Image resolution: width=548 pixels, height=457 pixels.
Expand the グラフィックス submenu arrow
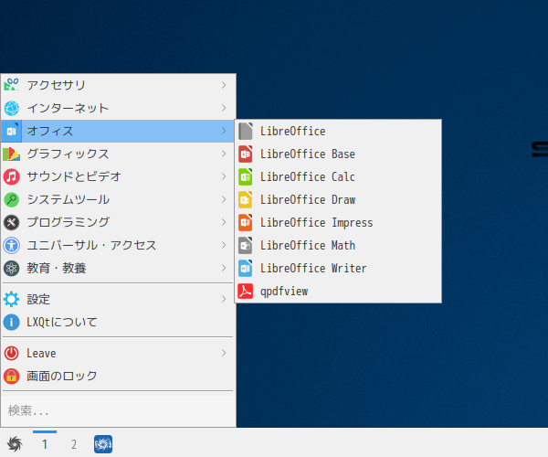(224, 154)
